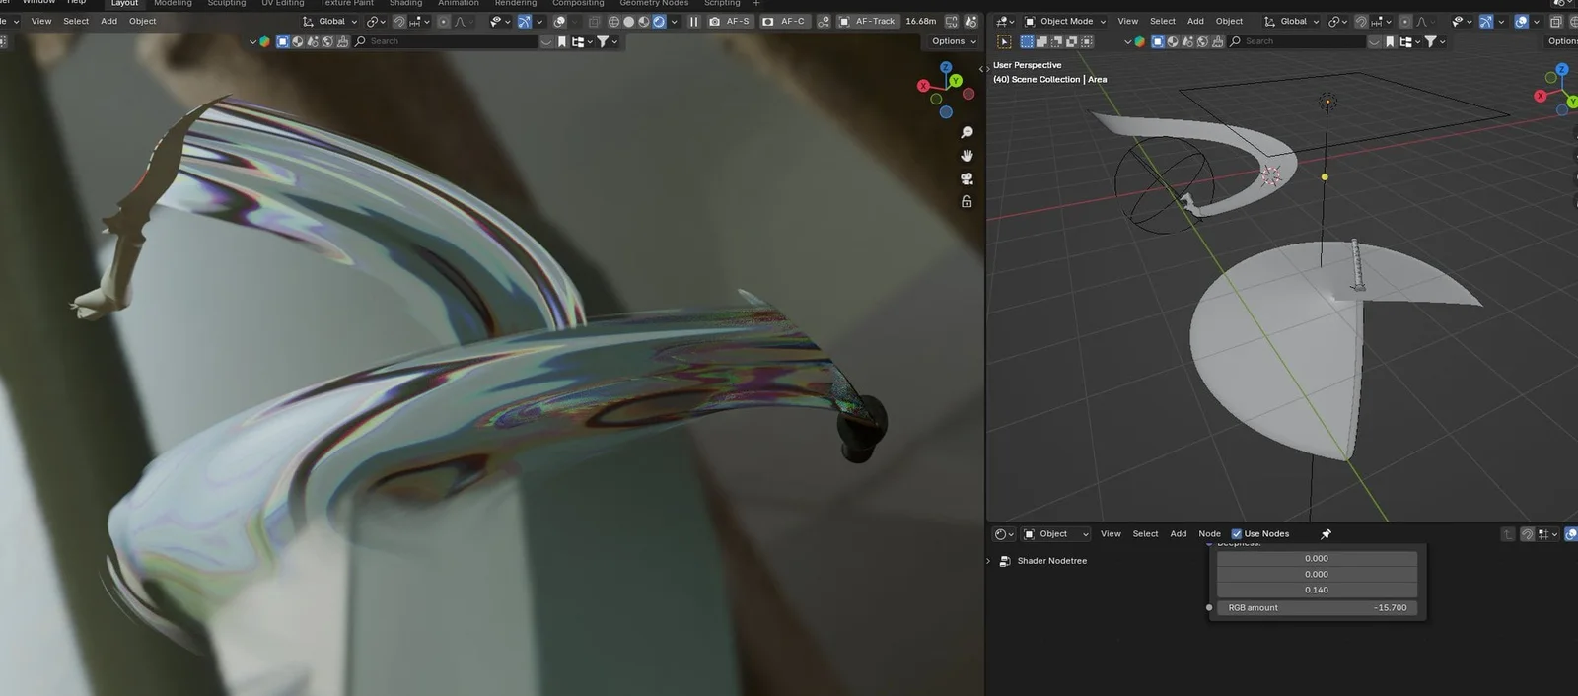Open the Node menu in shader editor
Image resolution: width=1578 pixels, height=696 pixels.
click(1209, 534)
